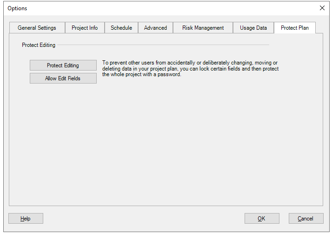This screenshot has width=332, height=233.
Task: Close the Options dialog with X
Action: click(x=322, y=8)
